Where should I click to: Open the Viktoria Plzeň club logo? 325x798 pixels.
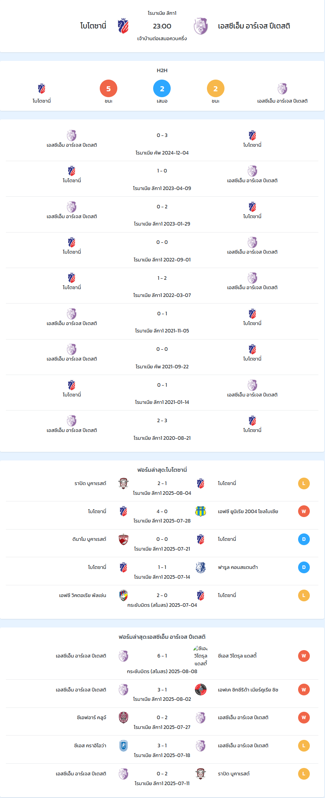(124, 595)
